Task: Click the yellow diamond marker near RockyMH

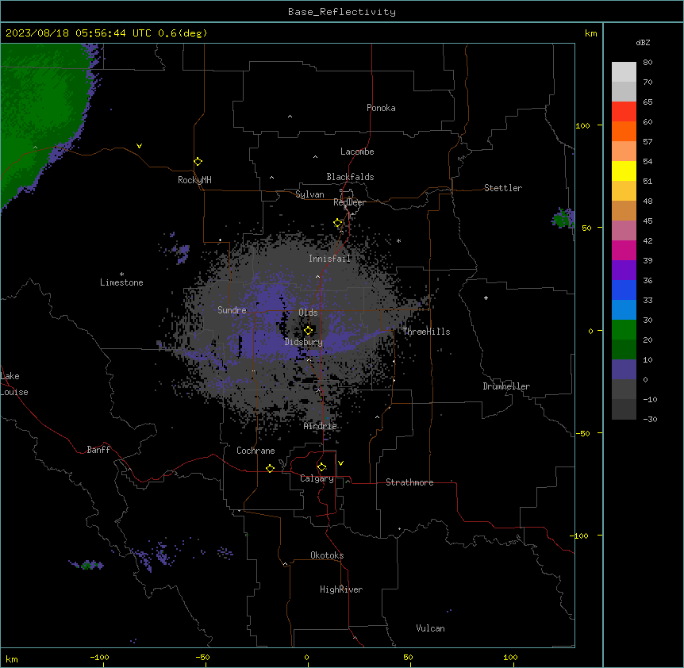Action: (198, 162)
